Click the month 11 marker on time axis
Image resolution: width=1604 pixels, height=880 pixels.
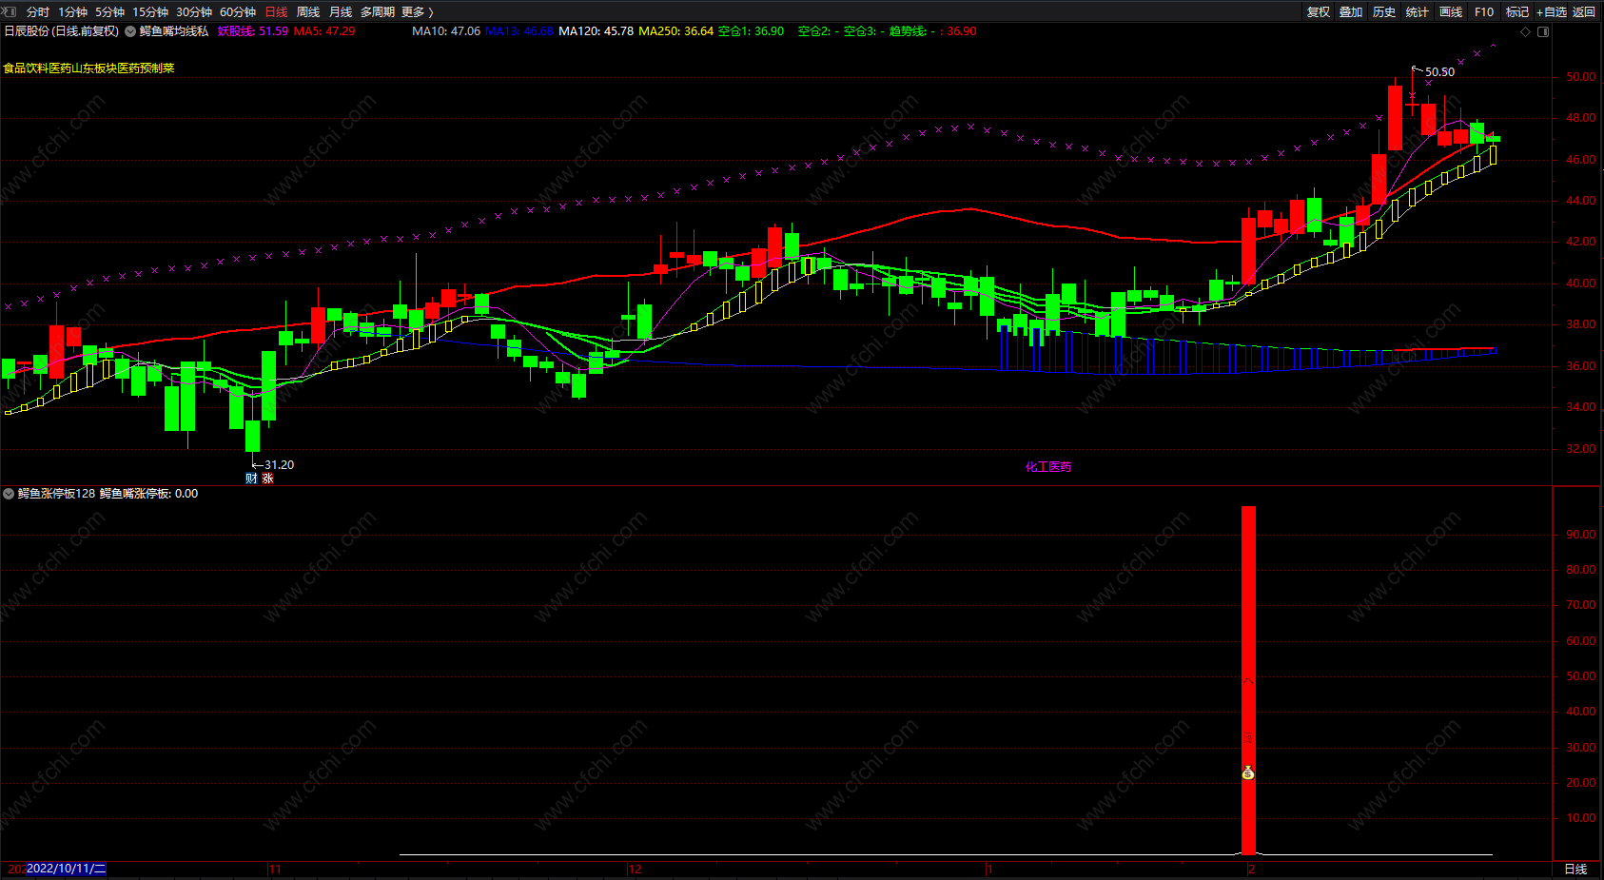[x=275, y=869]
